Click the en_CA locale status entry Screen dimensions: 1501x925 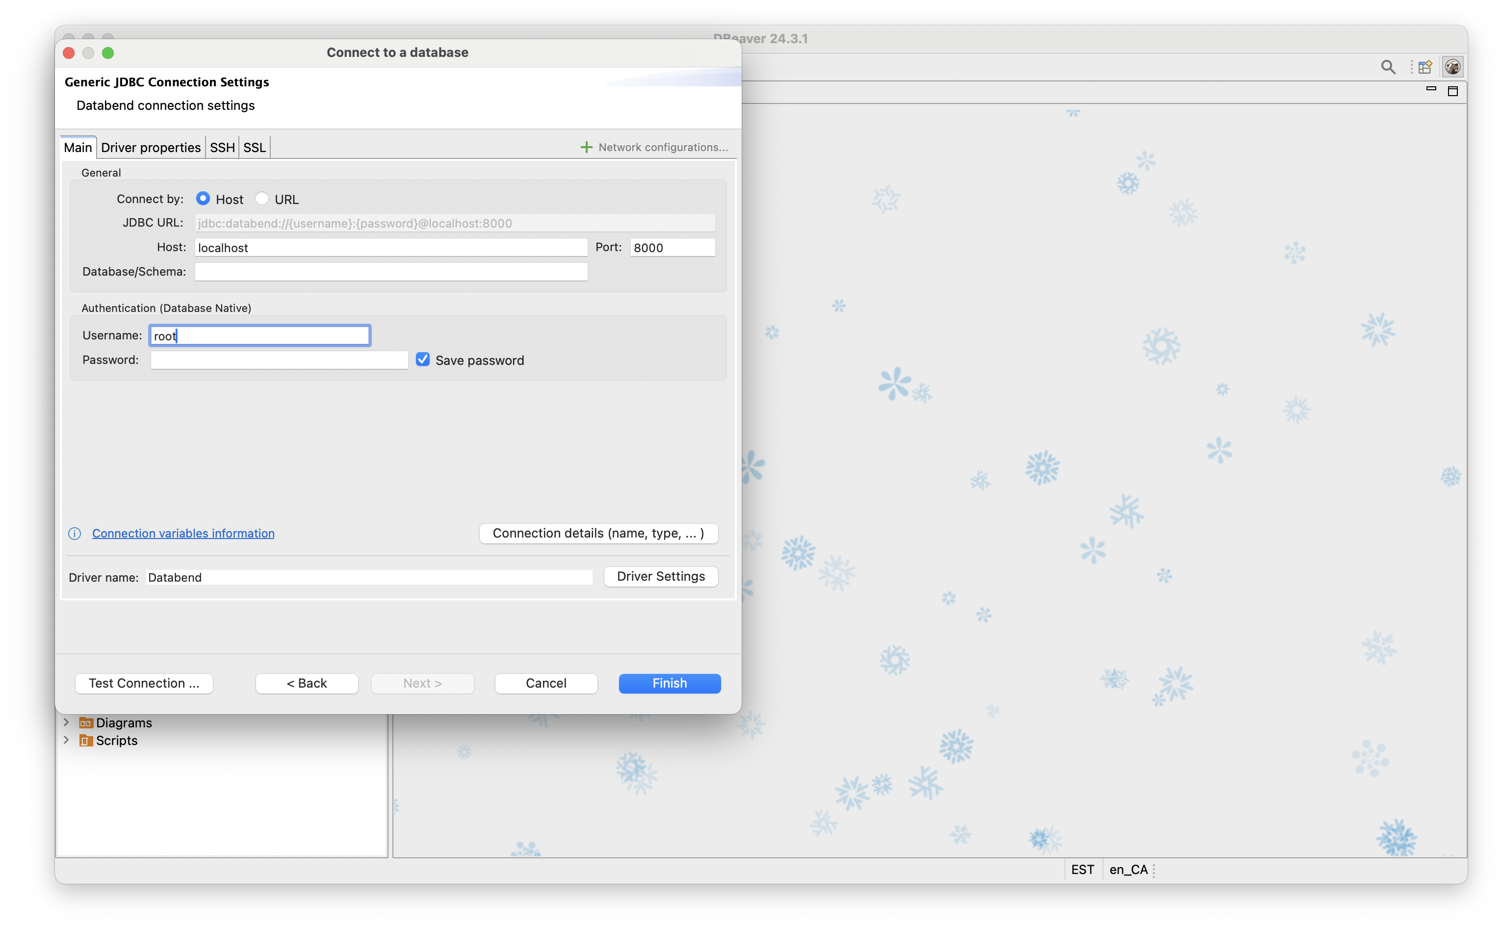tap(1128, 869)
